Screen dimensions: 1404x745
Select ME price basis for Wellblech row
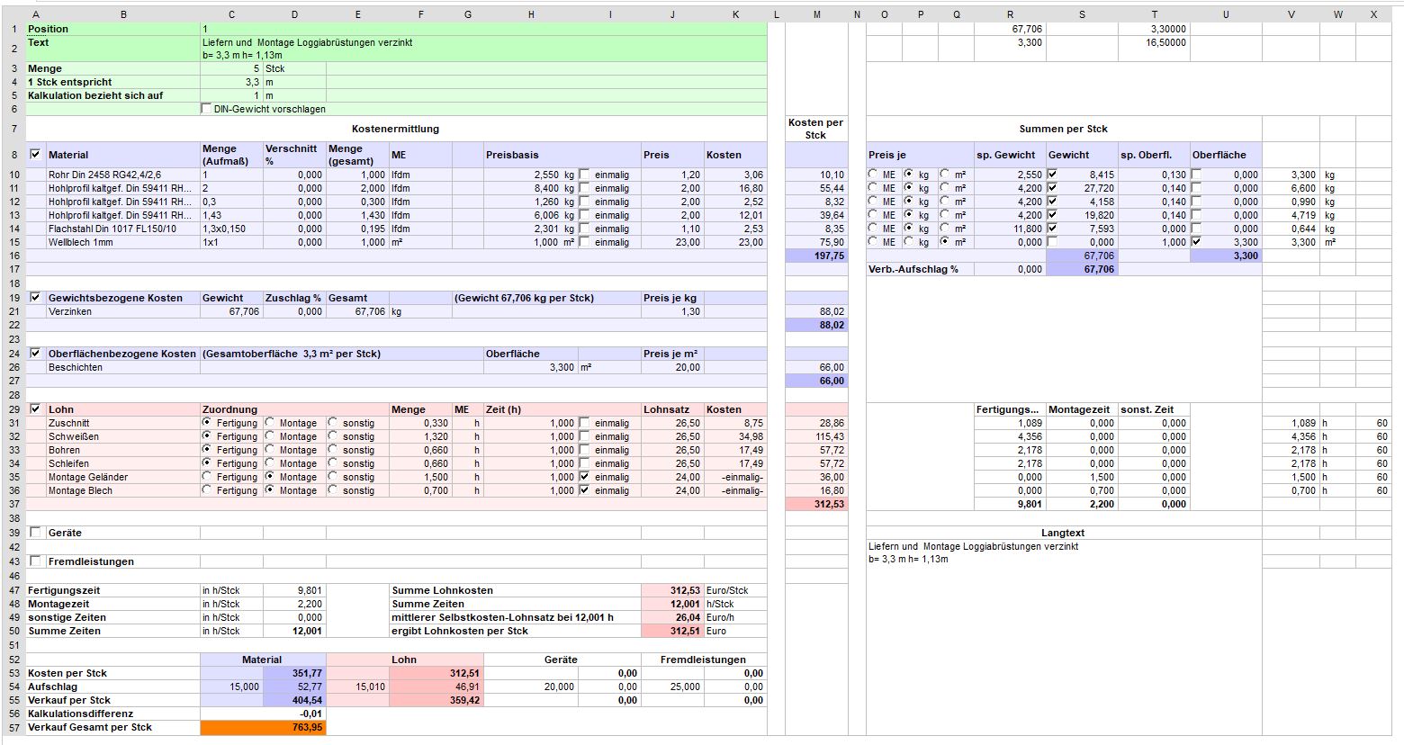click(874, 242)
